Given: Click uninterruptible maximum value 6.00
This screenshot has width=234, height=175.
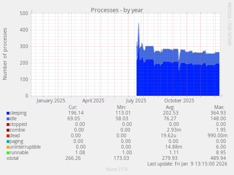Looking at the screenshot, I should click(x=221, y=147).
